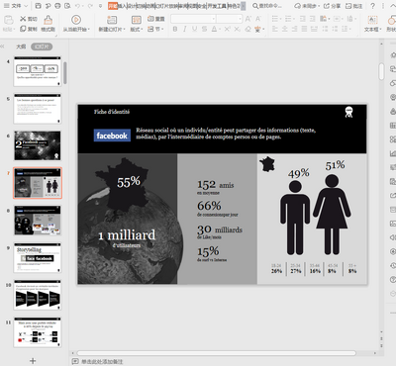
Task: Open the 版式 layout dropdown
Action: [137, 29]
